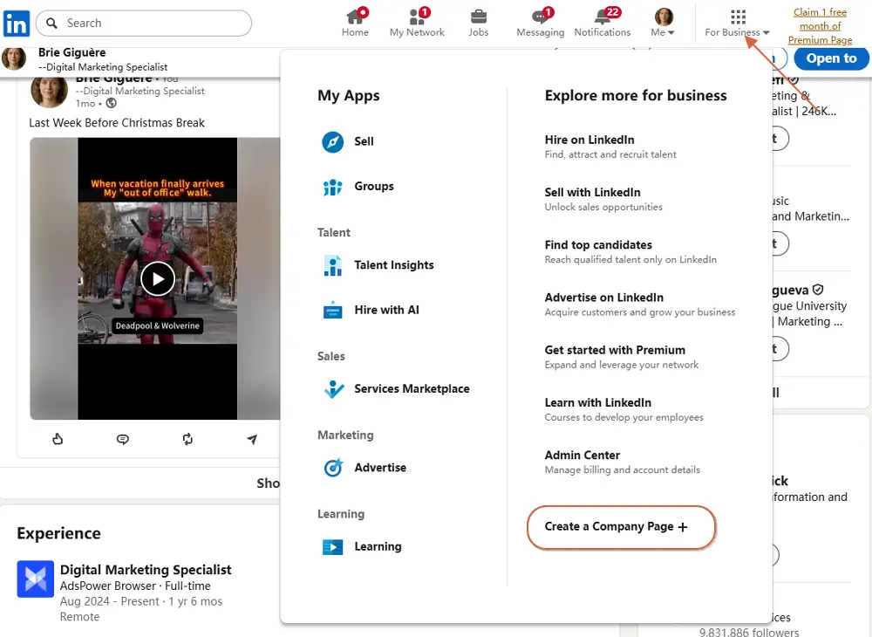
Task: View your 22 Notifications
Action: tap(603, 23)
